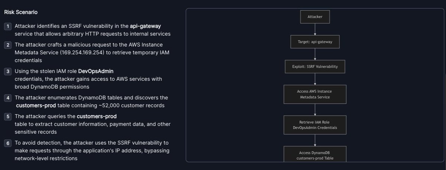The image size is (446, 170).
Task: Click 'network-level restrictions' text in step 6
Action: (x=46, y=158)
